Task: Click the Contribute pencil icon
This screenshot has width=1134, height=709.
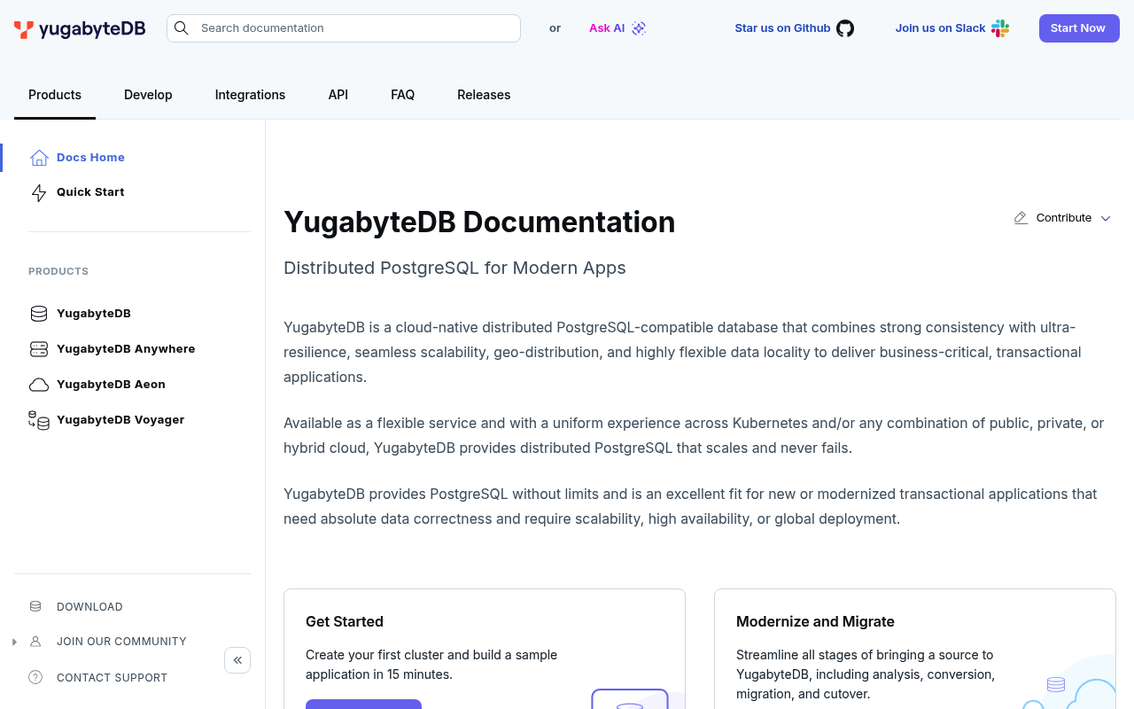Action: [1021, 218]
